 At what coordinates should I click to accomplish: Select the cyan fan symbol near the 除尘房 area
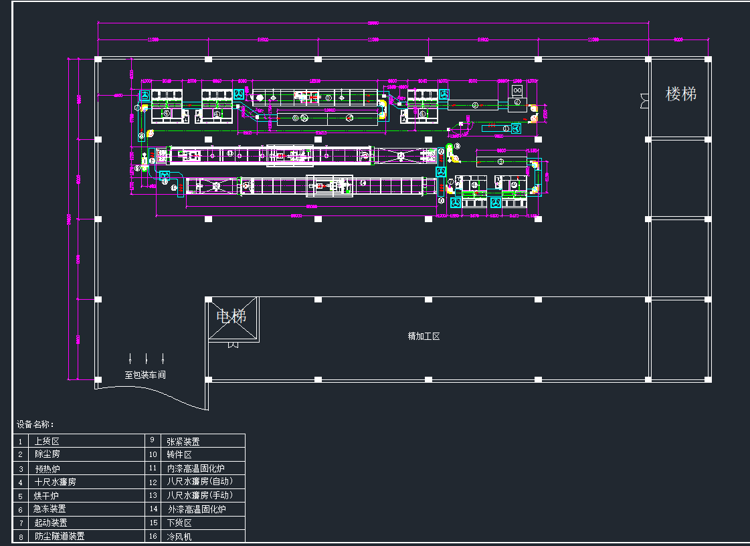145,95
